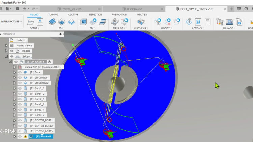Select the 2D Pocket tool

click(62, 22)
